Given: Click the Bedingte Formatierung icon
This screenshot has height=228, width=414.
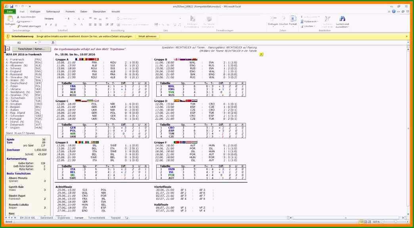Looking at the screenshot, I should [192, 19].
